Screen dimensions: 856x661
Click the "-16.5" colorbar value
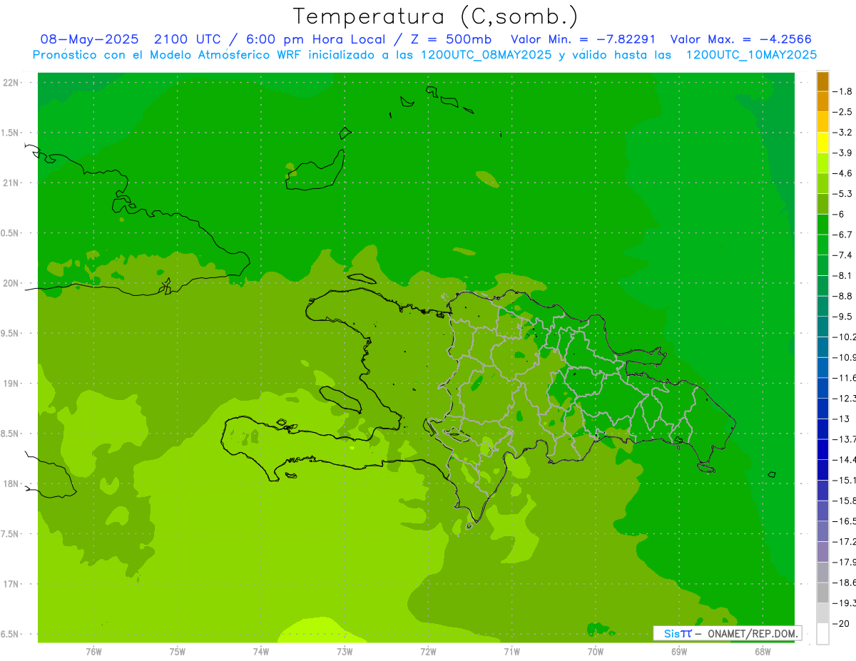(844, 521)
